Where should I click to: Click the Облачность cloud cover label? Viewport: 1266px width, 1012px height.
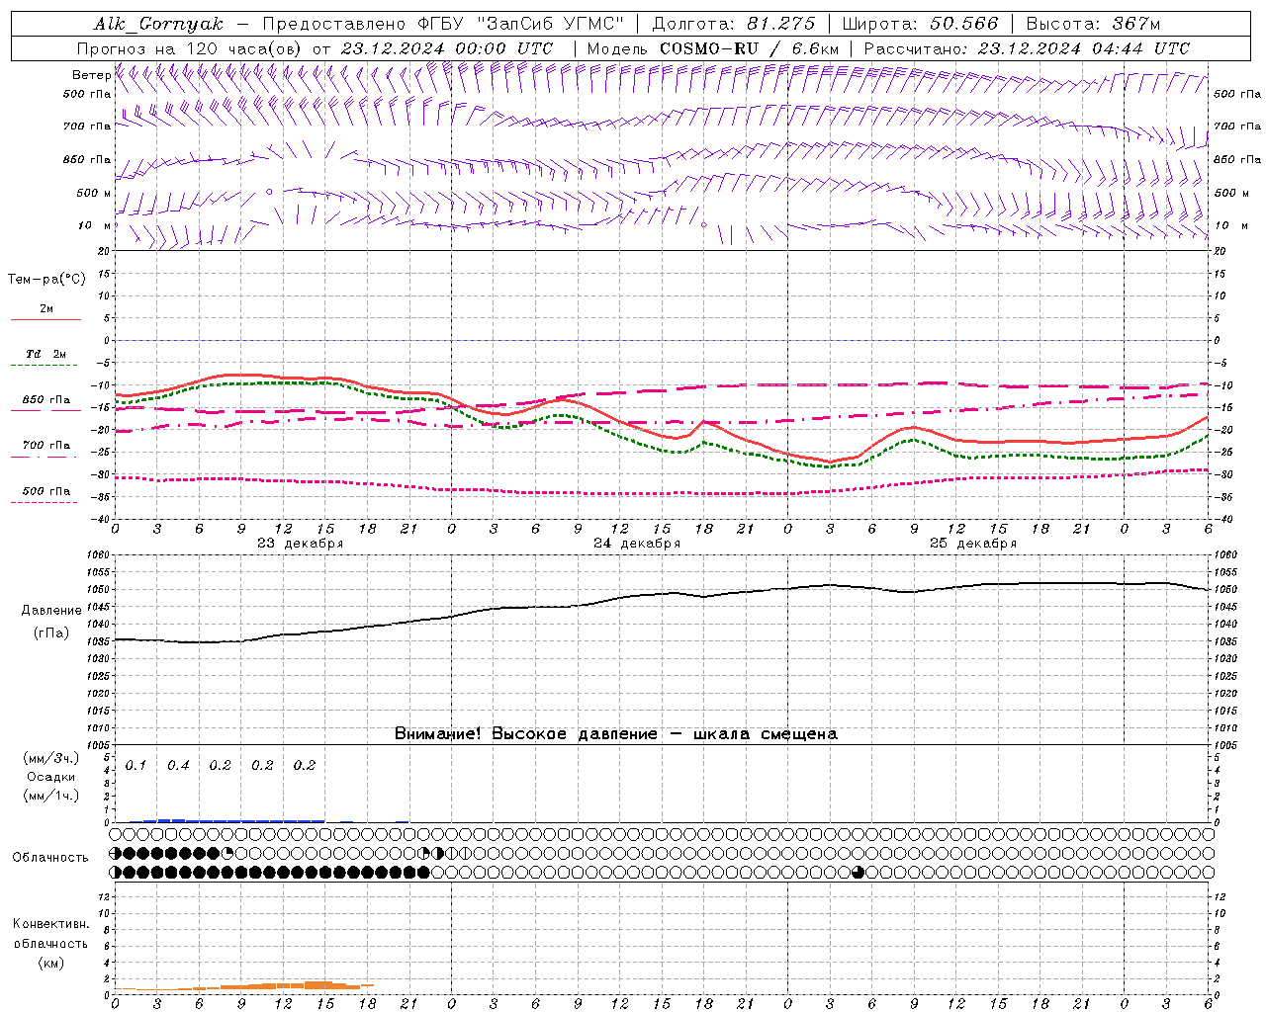click(50, 857)
